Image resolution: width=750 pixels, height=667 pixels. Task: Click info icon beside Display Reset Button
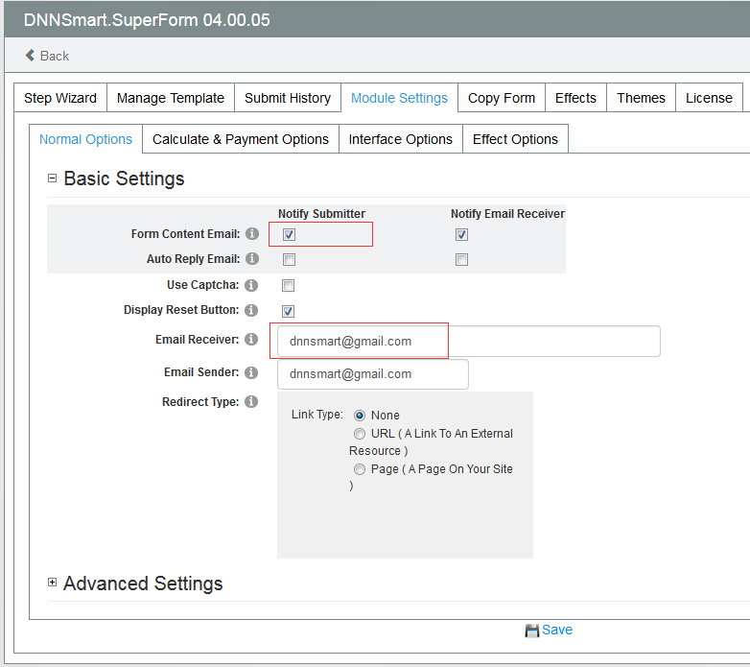click(x=251, y=310)
